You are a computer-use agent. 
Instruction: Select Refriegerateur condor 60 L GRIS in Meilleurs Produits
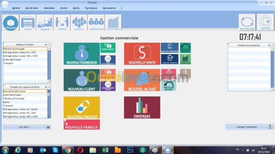25,52
